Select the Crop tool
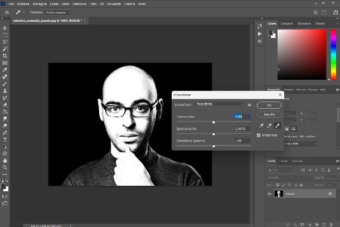This screenshot has height=227, width=340. pos(5,56)
